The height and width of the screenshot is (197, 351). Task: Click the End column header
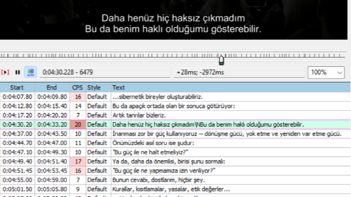(52, 87)
